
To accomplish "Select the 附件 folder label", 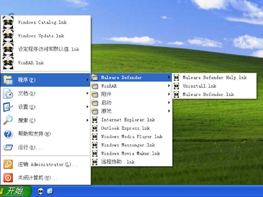I will coord(106,94).
